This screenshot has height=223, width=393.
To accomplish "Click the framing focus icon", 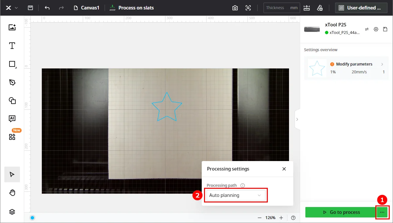I will 248,8.
